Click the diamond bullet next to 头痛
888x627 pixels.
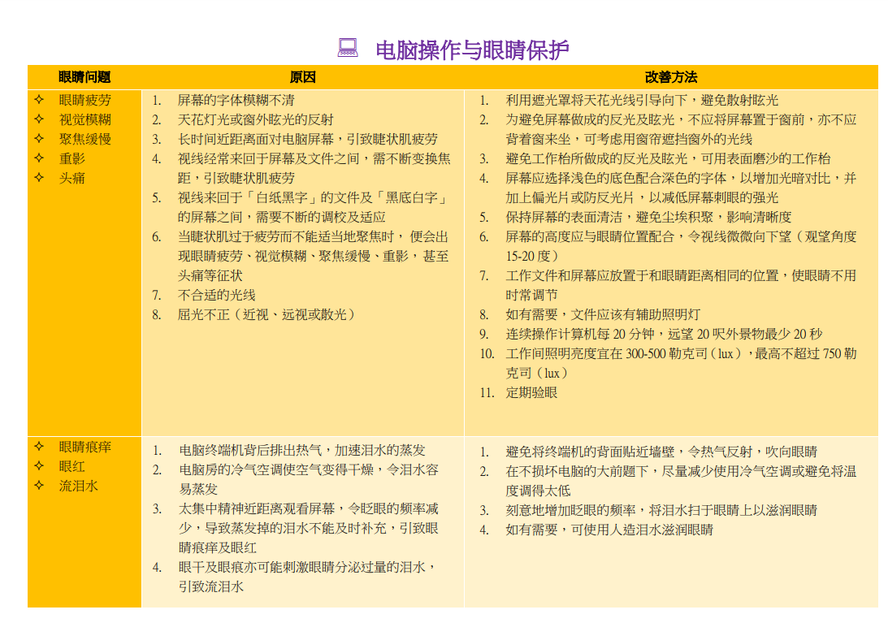click(39, 178)
